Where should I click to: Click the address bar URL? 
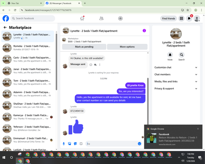point(48,10)
